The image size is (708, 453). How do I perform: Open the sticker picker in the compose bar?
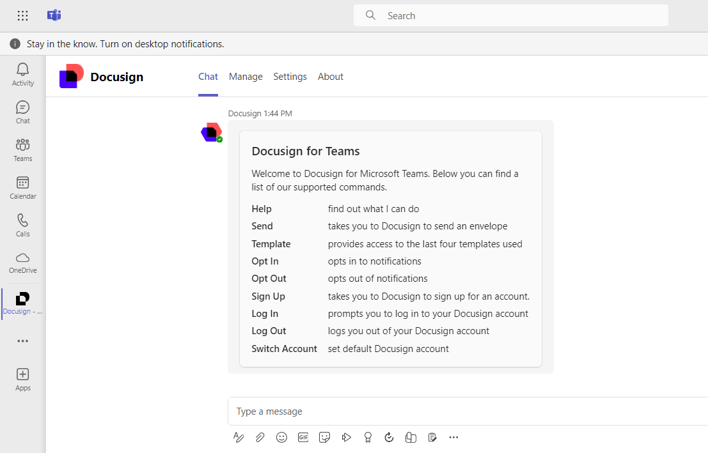(x=324, y=437)
